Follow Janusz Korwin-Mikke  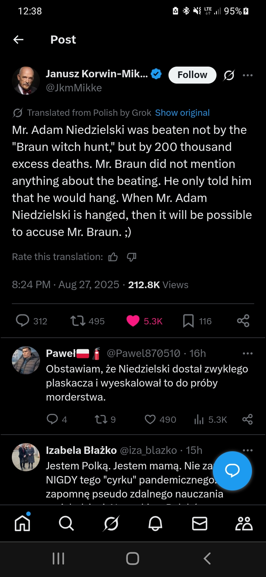(192, 75)
